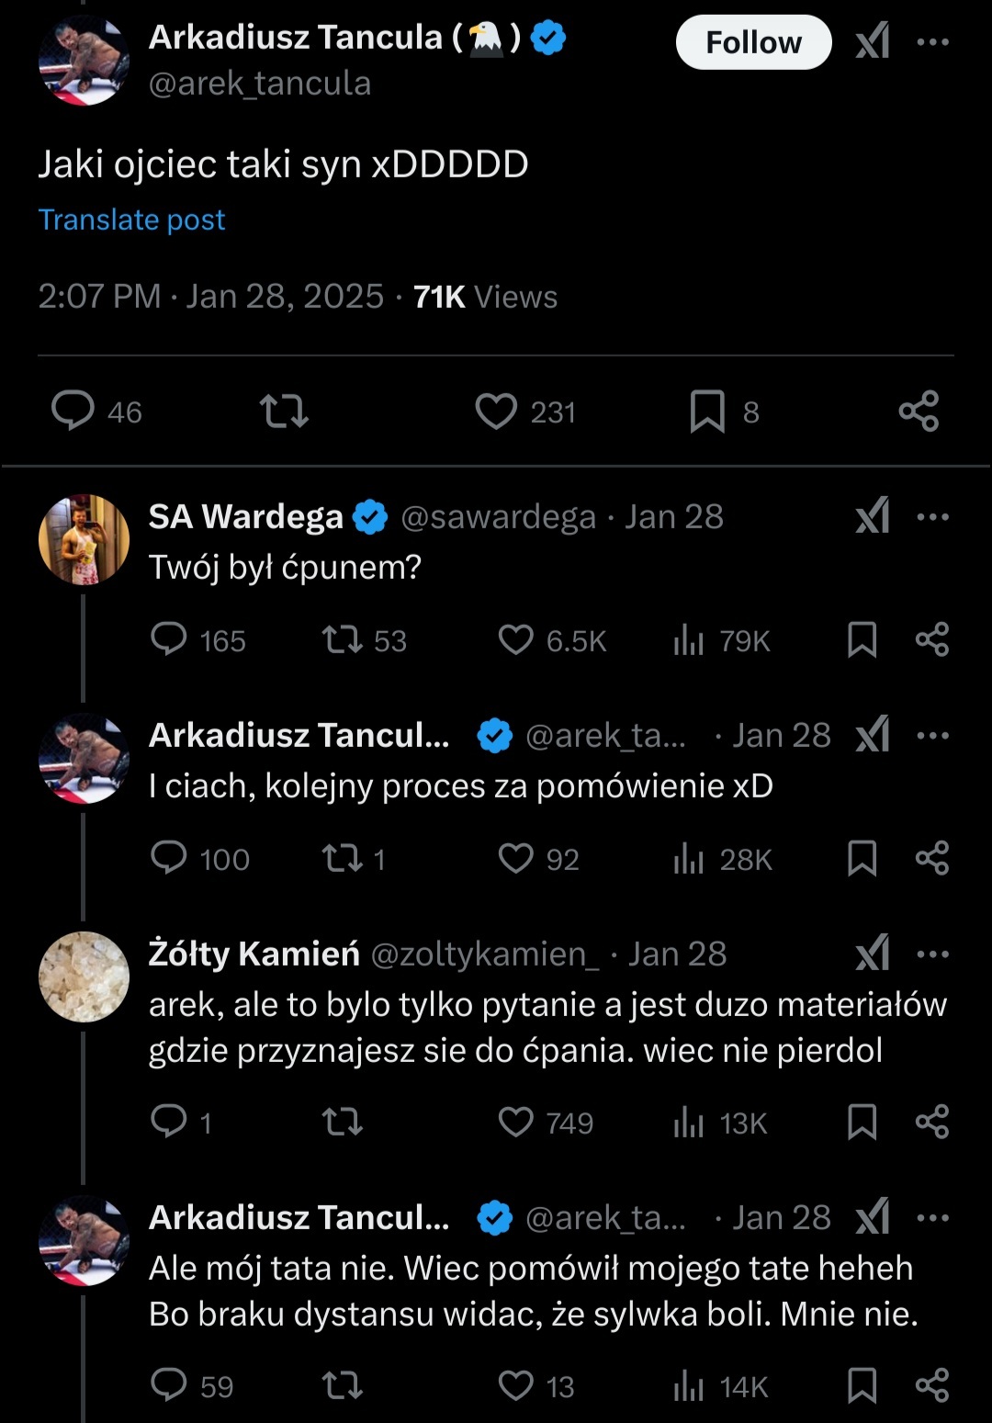Open Grok icon on SA Wardega's reply
The image size is (992, 1423).
point(873,516)
